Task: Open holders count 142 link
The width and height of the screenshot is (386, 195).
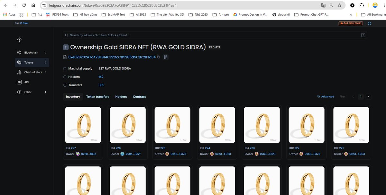Action: (101, 77)
